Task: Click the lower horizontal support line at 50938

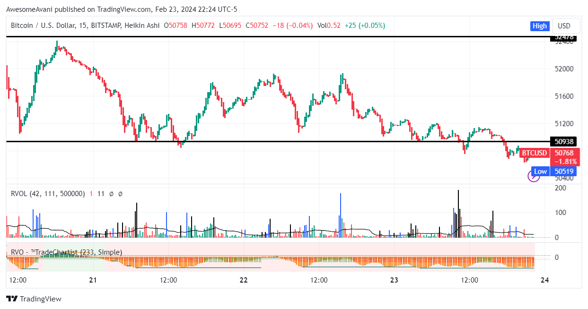Action: (278, 141)
